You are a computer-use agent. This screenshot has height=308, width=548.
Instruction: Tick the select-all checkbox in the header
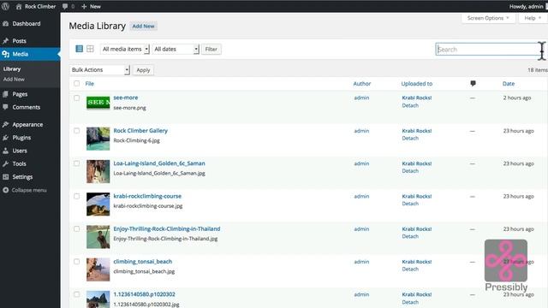(76, 84)
